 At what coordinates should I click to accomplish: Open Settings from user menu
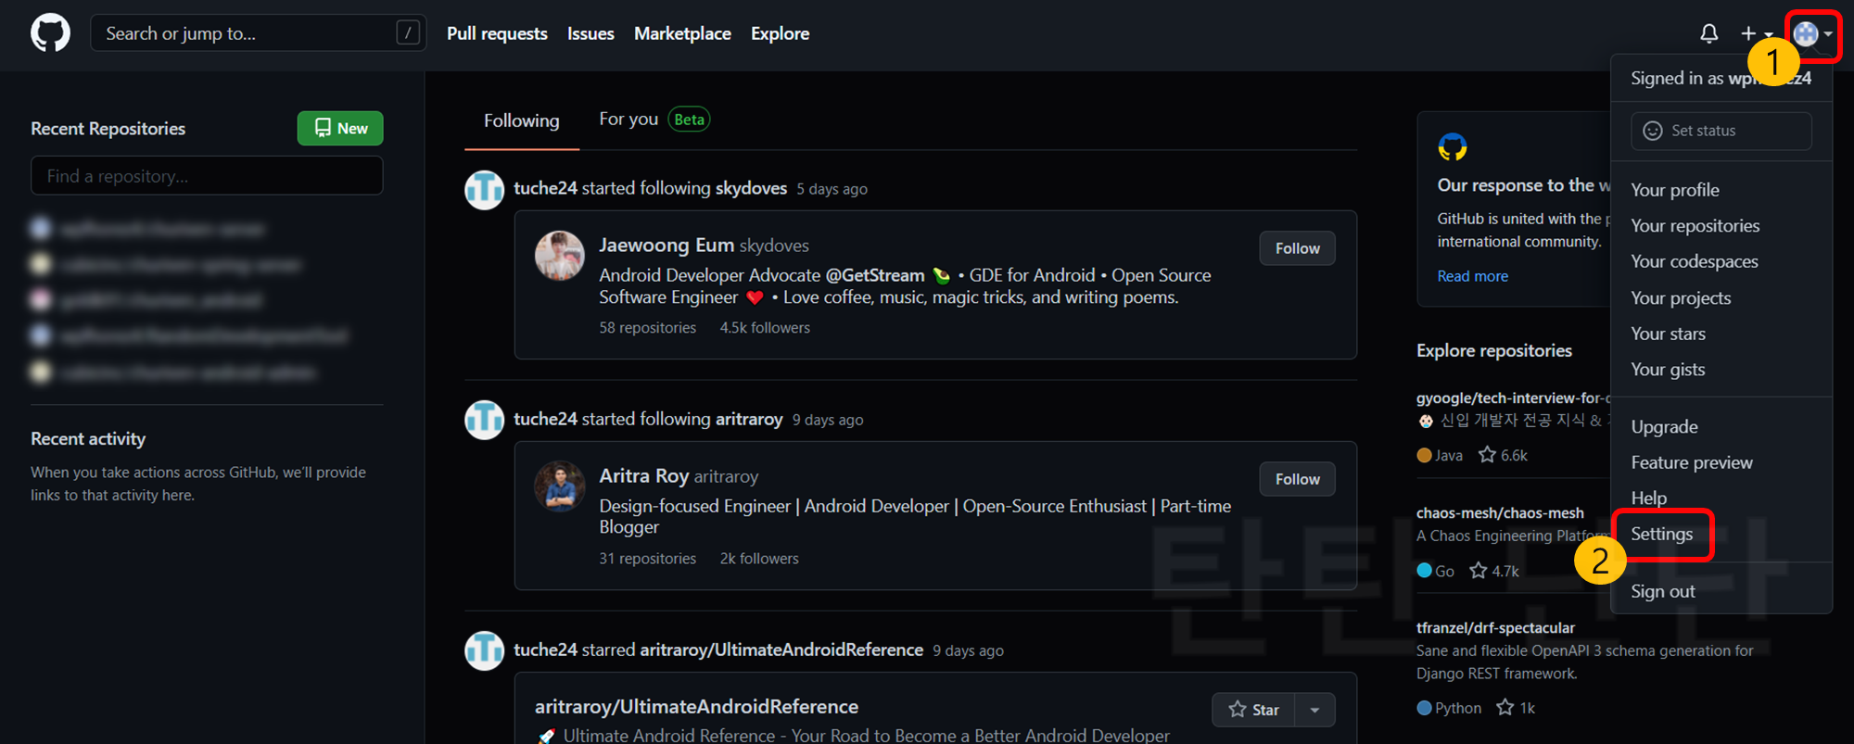pos(1661,534)
